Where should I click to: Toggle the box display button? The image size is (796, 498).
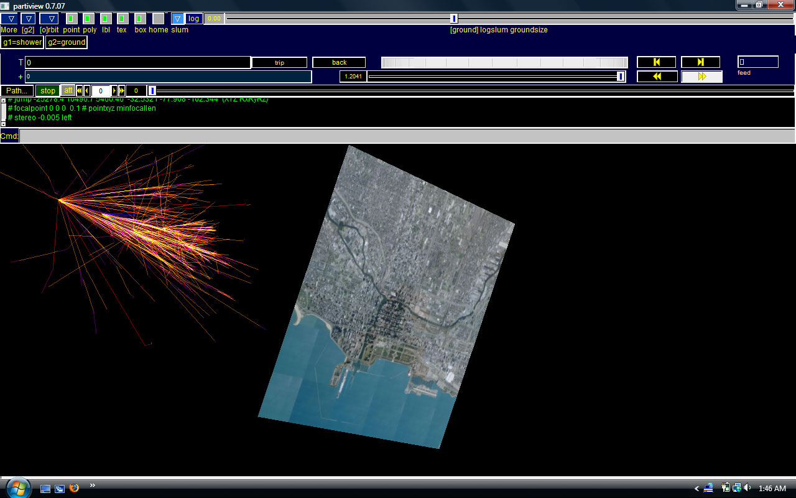point(141,19)
